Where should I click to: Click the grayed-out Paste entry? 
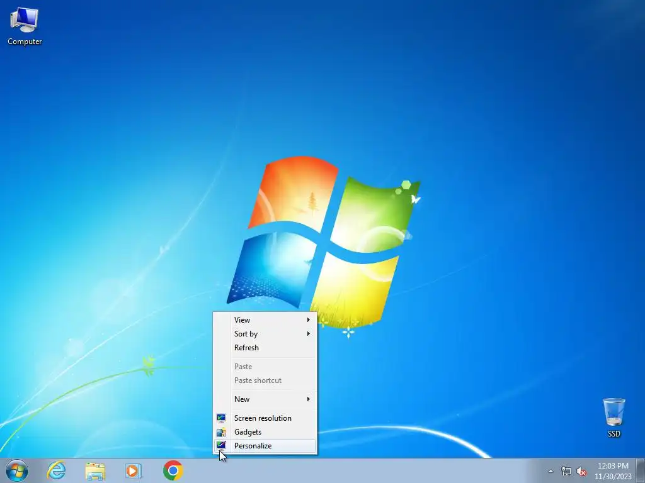pyautogui.click(x=265, y=367)
